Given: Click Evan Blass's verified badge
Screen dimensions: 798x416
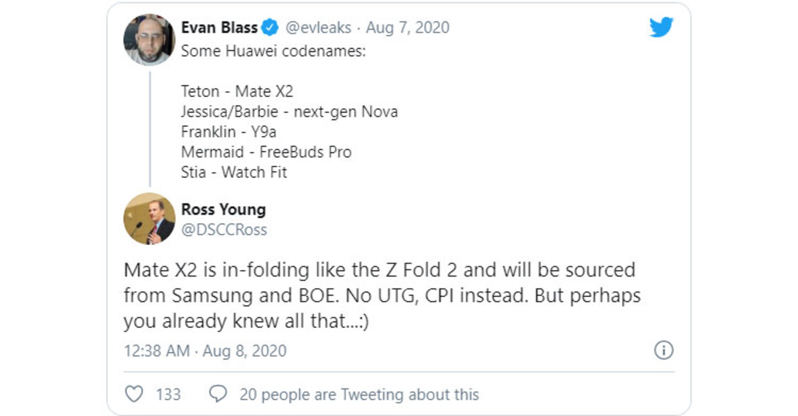Looking at the screenshot, I should [x=270, y=28].
